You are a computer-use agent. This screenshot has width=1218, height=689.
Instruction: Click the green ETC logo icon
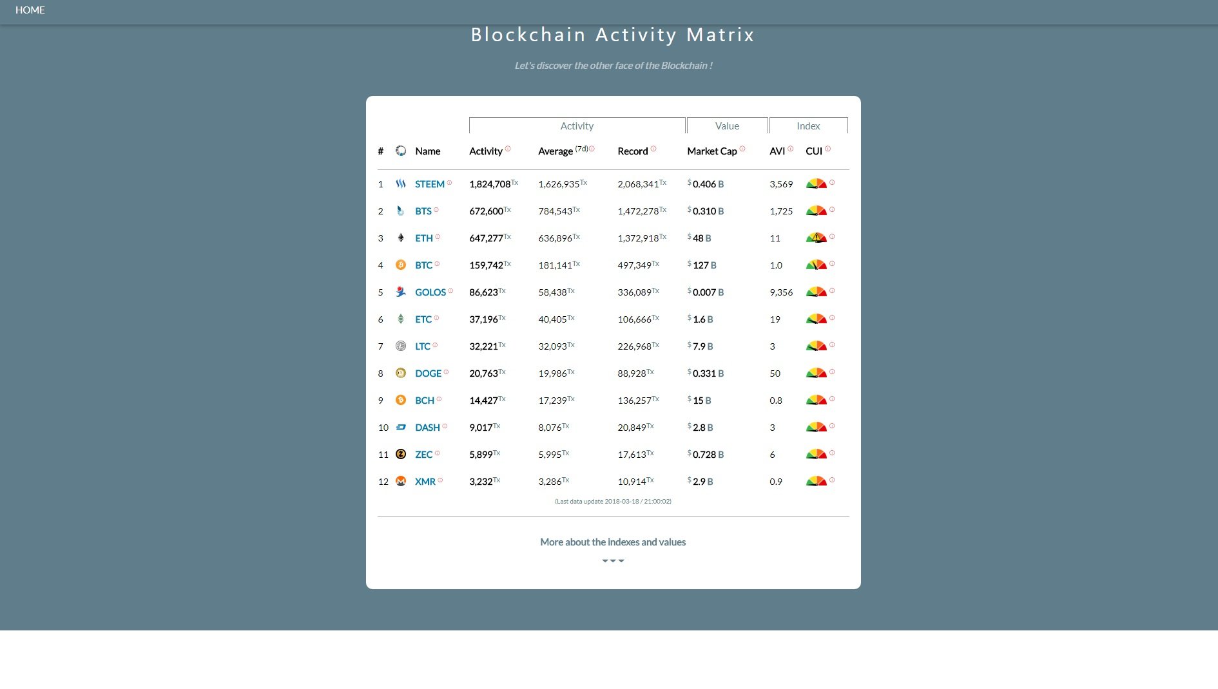[401, 319]
